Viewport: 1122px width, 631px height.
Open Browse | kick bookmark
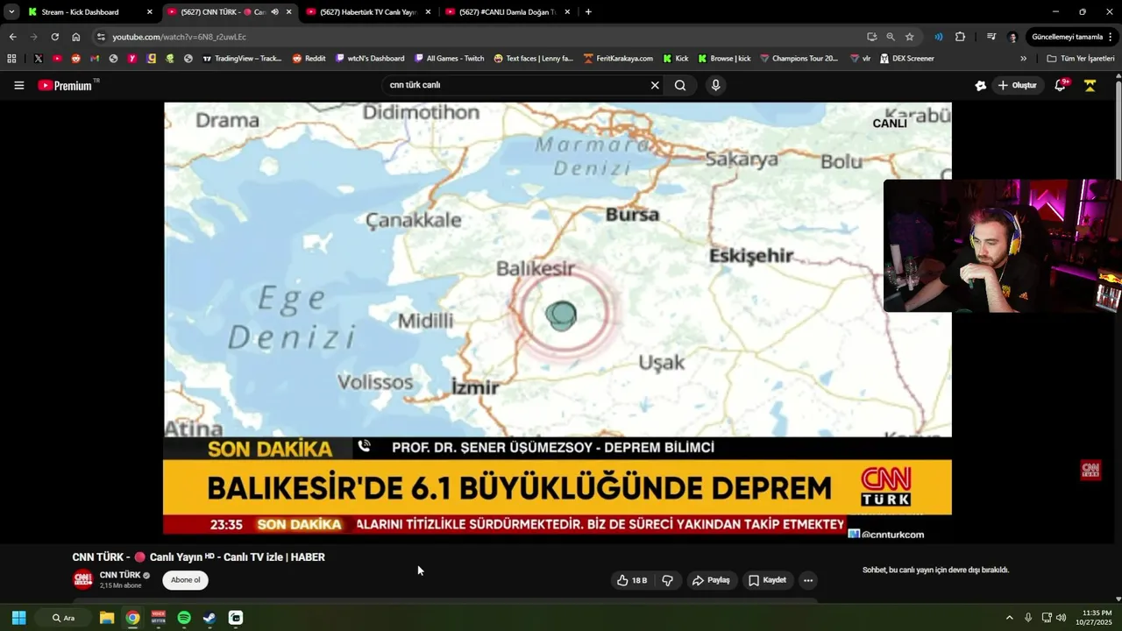tap(724, 59)
